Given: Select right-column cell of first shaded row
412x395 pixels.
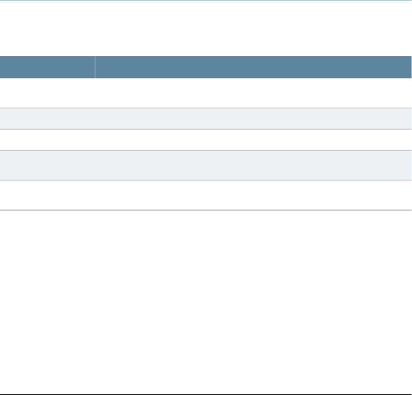Looking at the screenshot, I should [253, 118].
